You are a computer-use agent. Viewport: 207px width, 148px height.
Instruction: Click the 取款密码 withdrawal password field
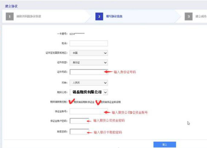(79, 132)
